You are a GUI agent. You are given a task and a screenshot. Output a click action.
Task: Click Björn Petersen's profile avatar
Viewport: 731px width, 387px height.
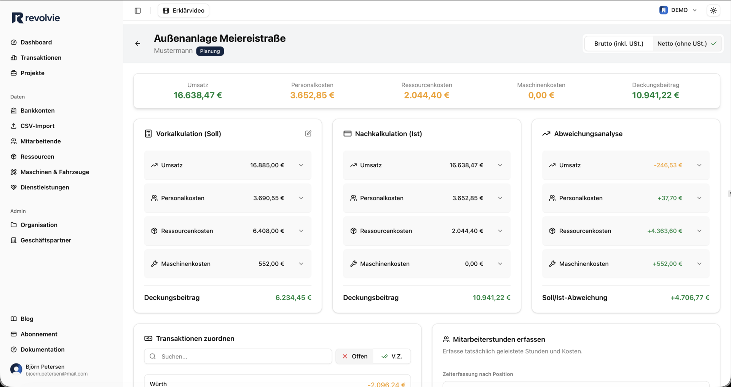(x=16, y=370)
